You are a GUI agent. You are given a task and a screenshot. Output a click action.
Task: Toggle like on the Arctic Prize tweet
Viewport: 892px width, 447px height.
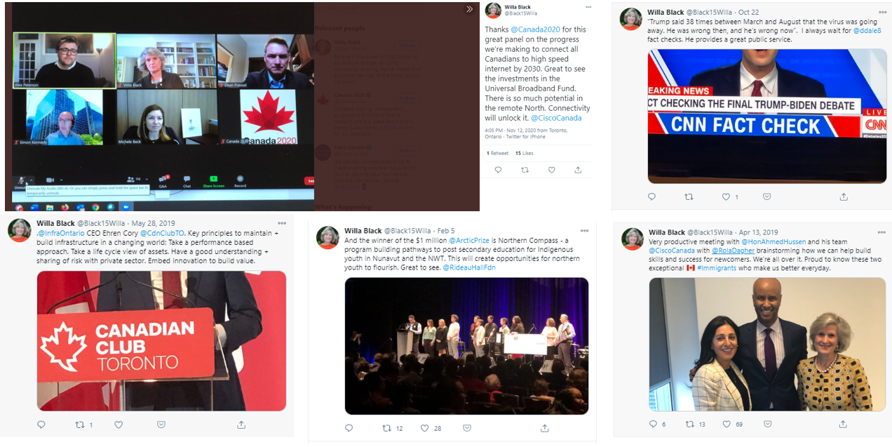pyautogui.click(x=424, y=428)
